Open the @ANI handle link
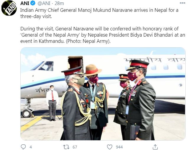The image size is (188, 150). [44, 3]
